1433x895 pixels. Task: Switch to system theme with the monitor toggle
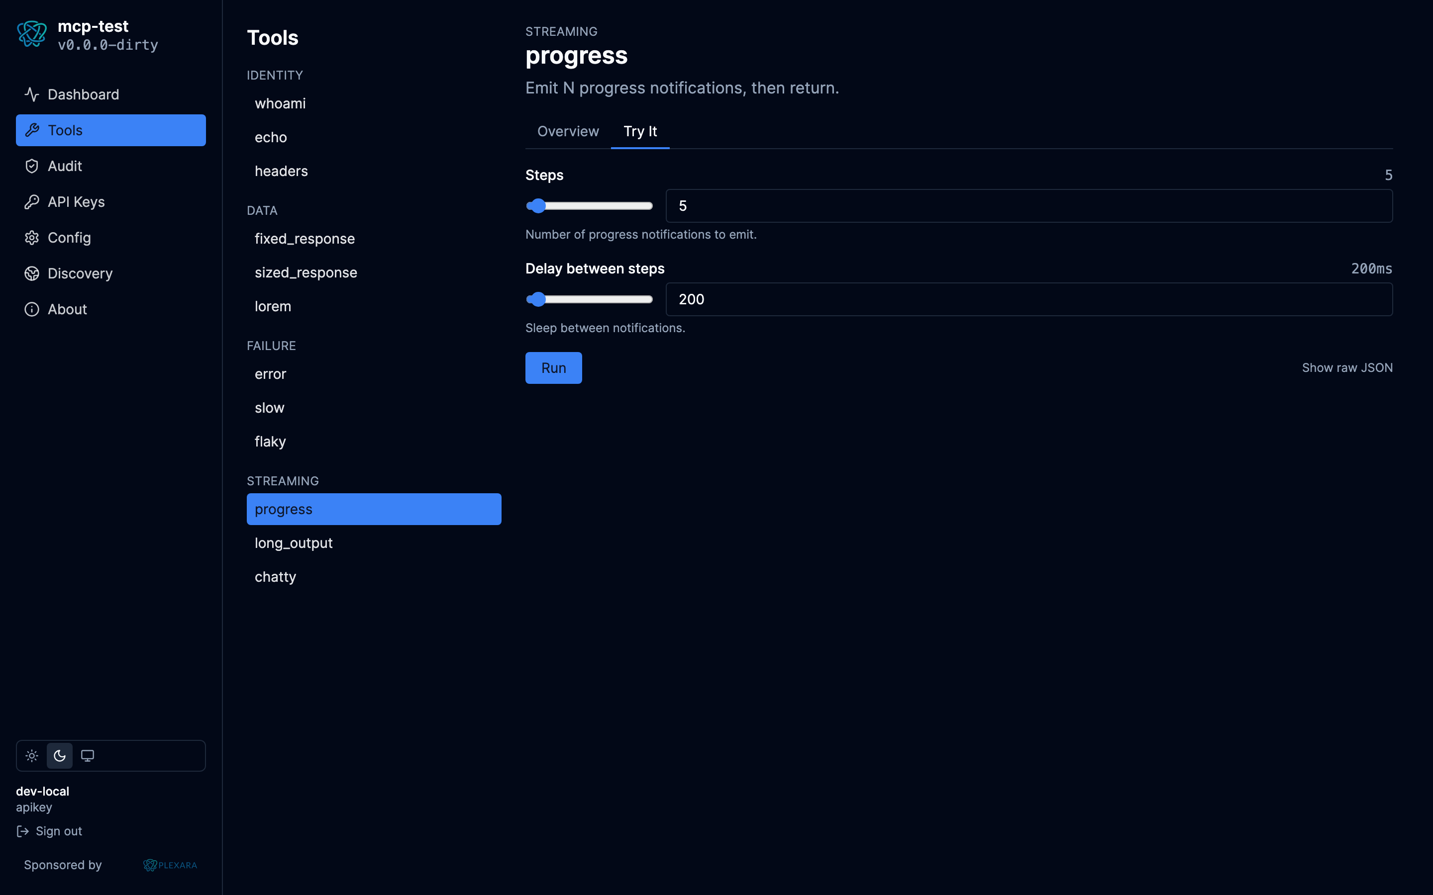[x=87, y=755]
